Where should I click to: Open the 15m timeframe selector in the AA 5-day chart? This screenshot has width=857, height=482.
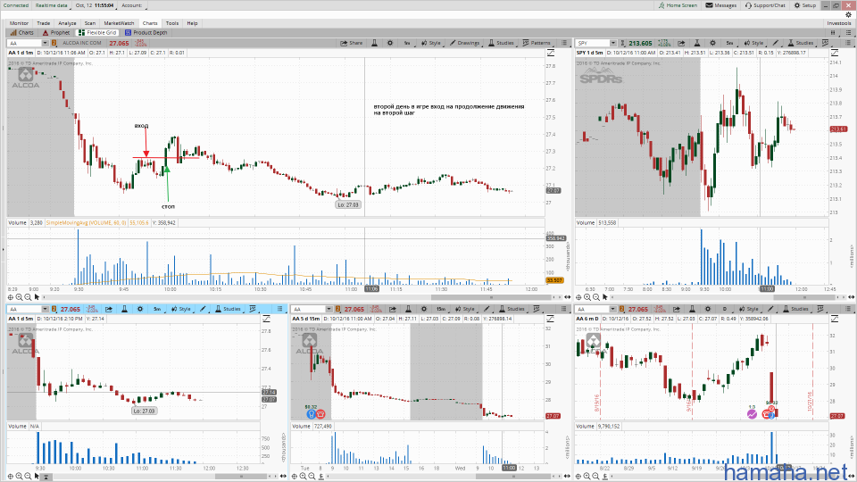pyautogui.click(x=440, y=309)
